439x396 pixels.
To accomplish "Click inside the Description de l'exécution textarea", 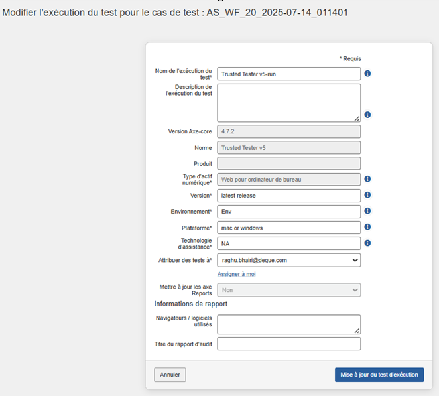I will [288, 102].
